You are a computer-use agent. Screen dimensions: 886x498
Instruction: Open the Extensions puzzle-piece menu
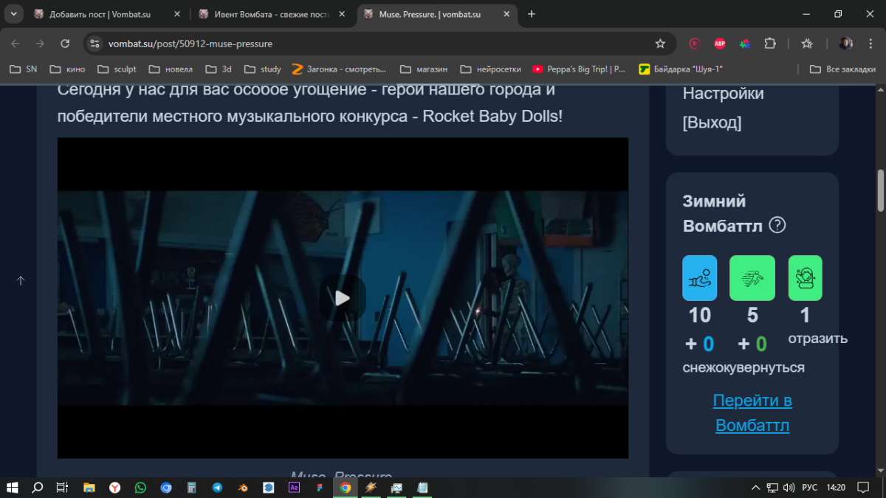770,44
